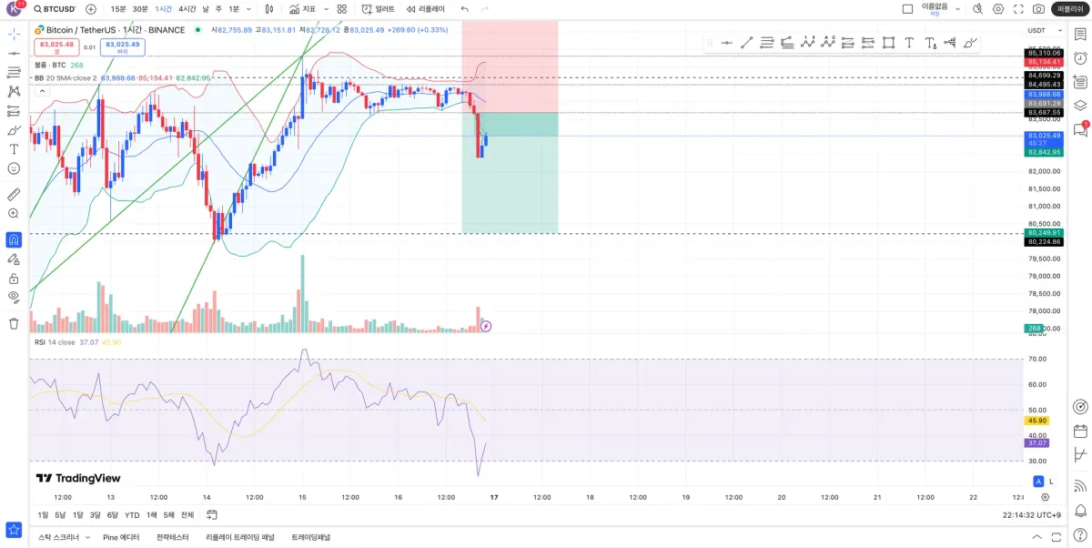Expand the time interval dropdown arrow
This screenshot has height=548, width=1092.
click(x=249, y=9)
